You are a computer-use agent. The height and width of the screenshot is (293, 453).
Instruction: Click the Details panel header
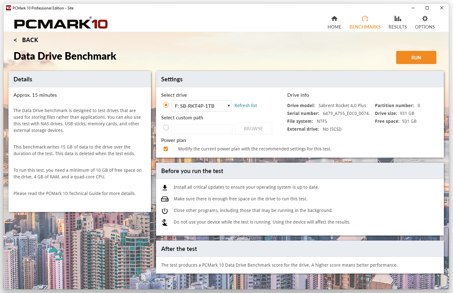pos(80,79)
